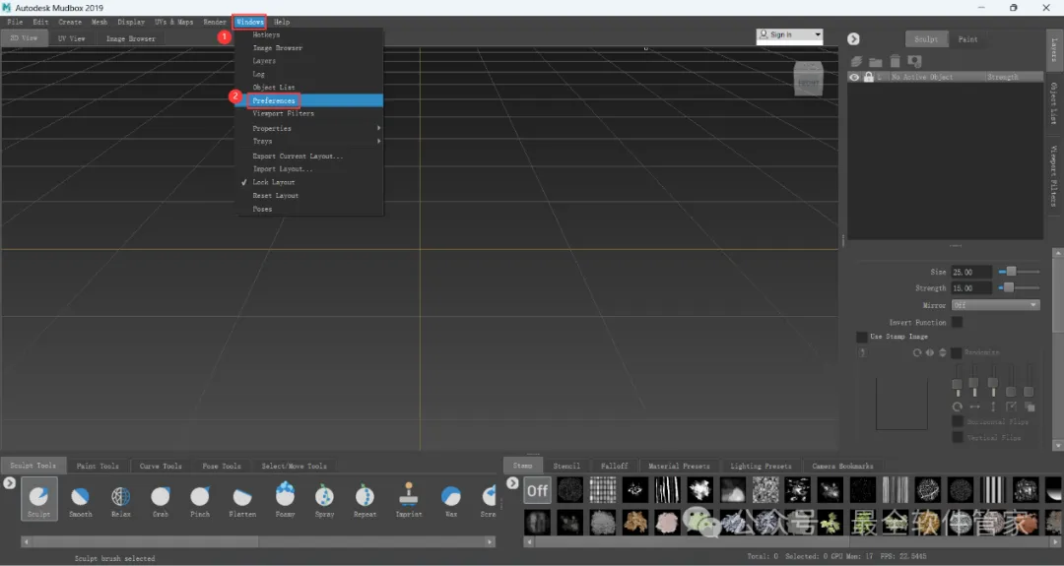The width and height of the screenshot is (1064, 566).
Task: Open the Windows menu
Action: [x=249, y=22]
